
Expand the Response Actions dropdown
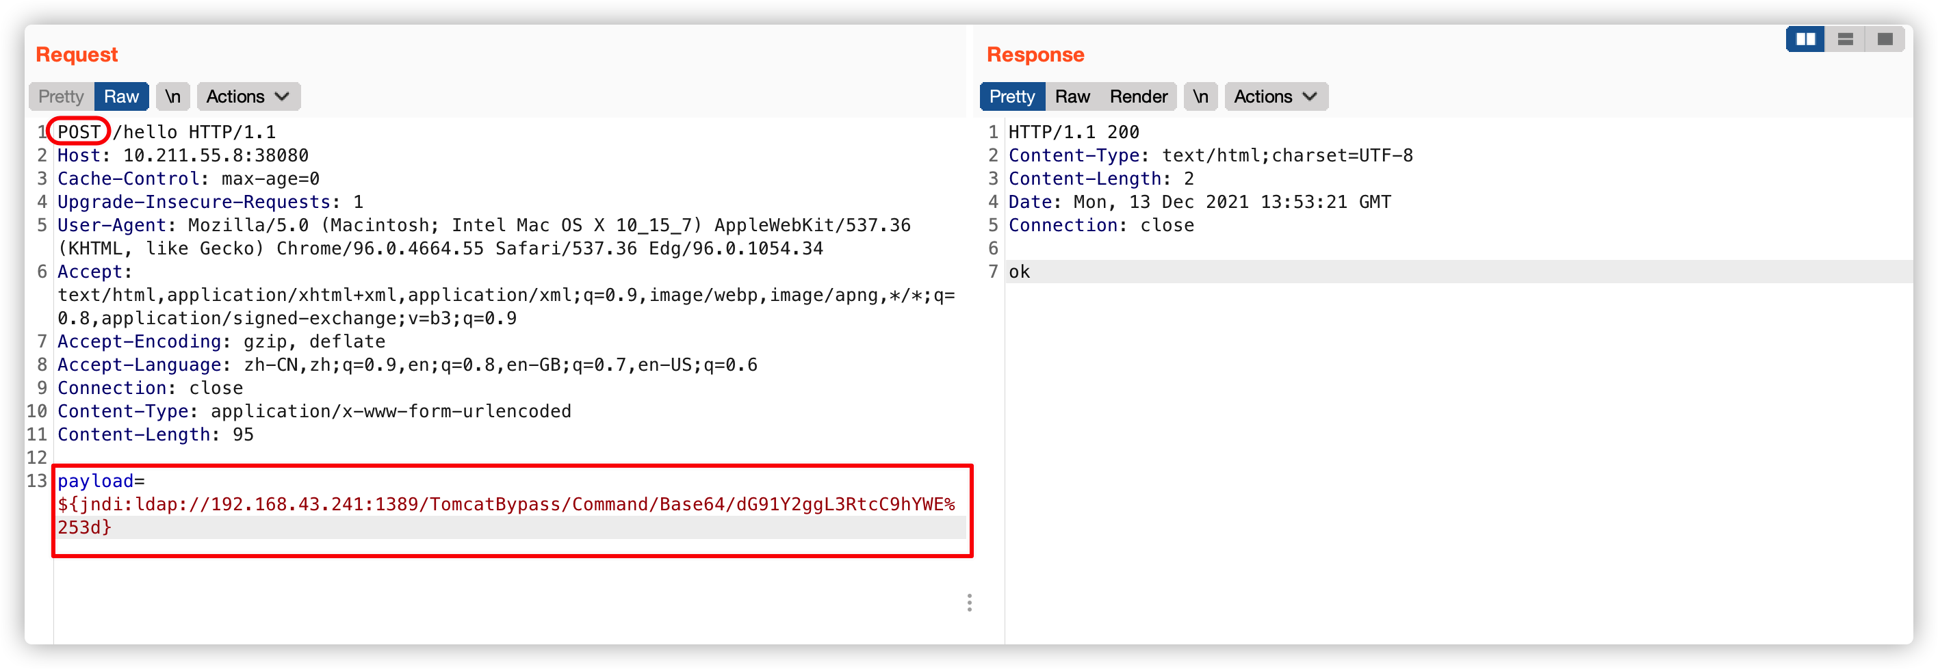[x=1275, y=96]
